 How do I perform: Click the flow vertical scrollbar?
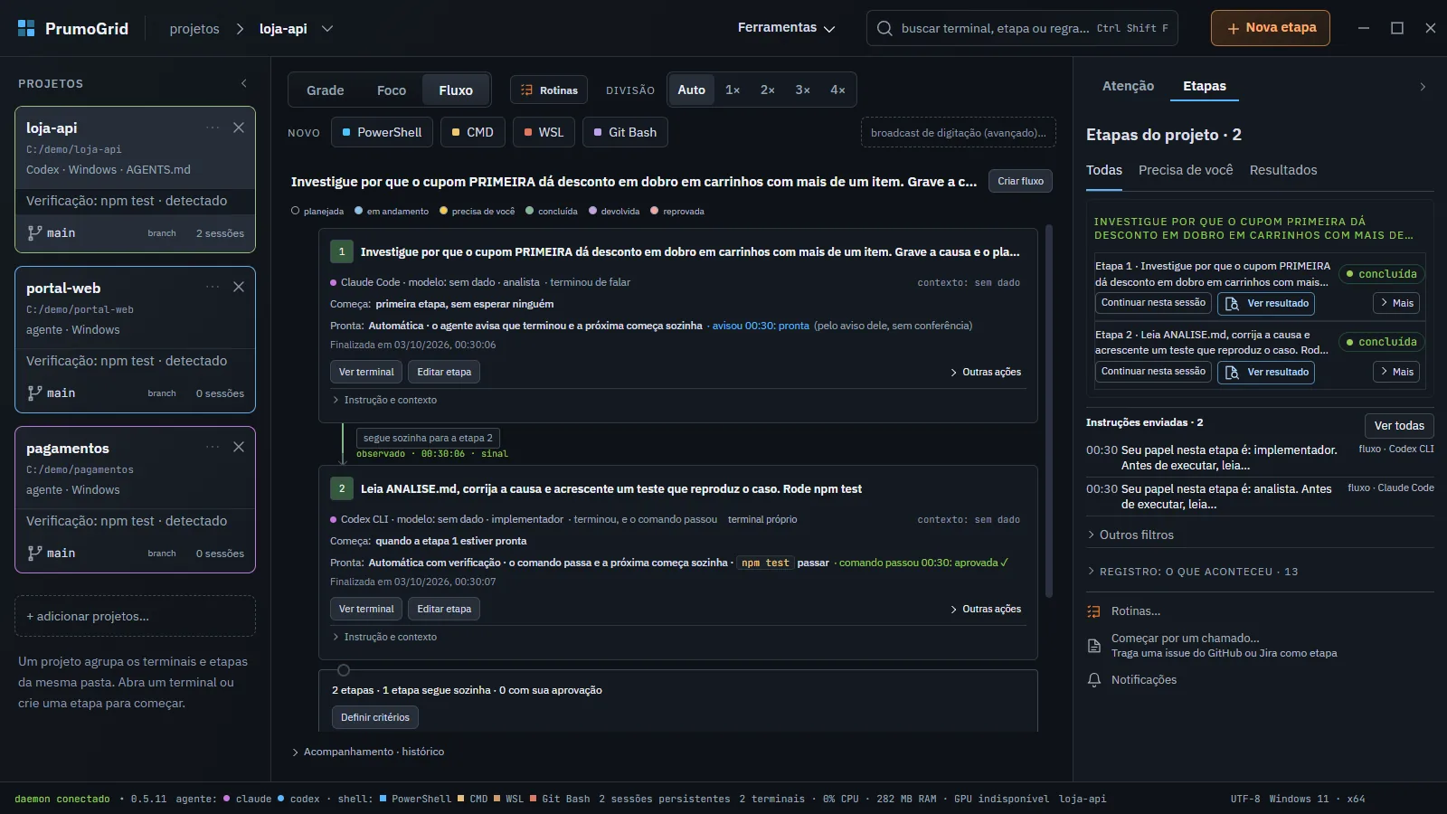1049,412
